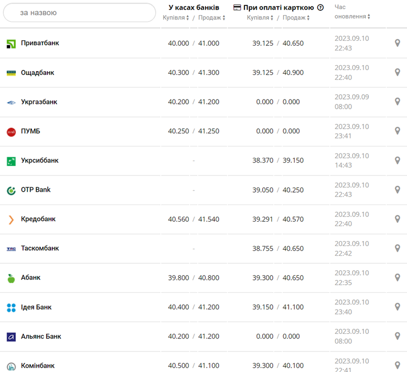
Task: Click the search by name field
Action: pyautogui.click(x=80, y=12)
